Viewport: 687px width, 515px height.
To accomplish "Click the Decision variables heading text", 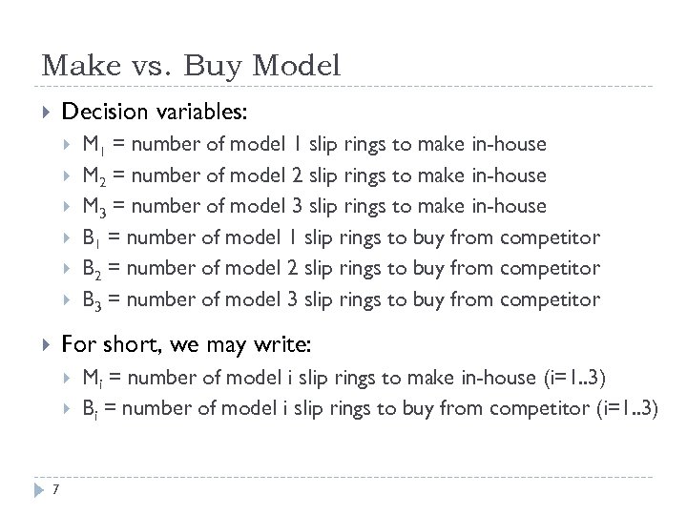I will point(154,113).
